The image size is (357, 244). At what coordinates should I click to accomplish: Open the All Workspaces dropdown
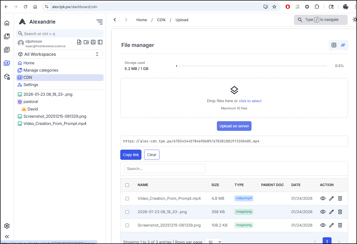click(x=59, y=54)
